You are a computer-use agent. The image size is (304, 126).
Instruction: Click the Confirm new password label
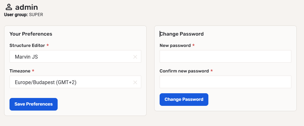184,71
